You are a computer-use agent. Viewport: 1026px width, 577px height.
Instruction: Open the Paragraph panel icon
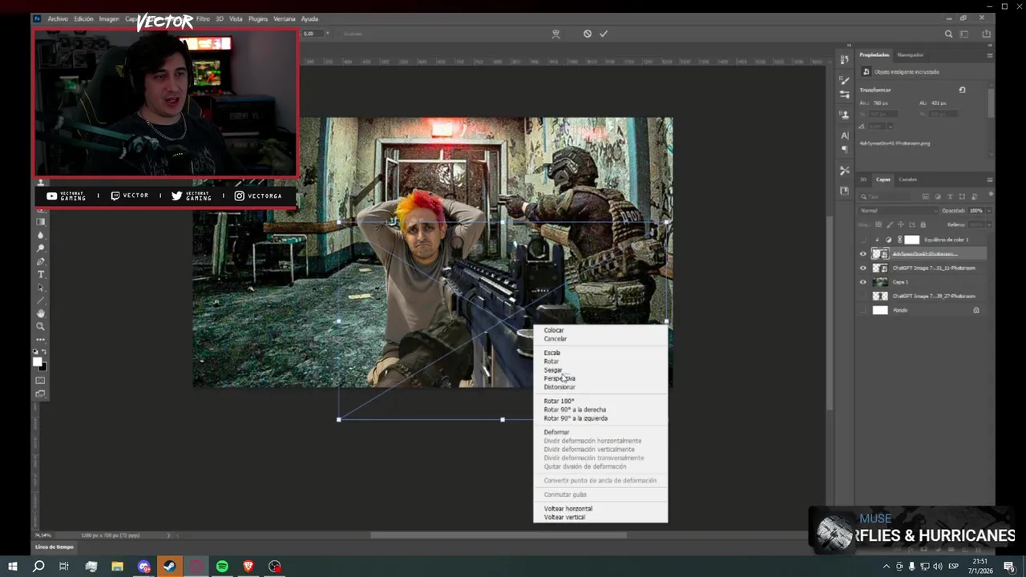844,150
